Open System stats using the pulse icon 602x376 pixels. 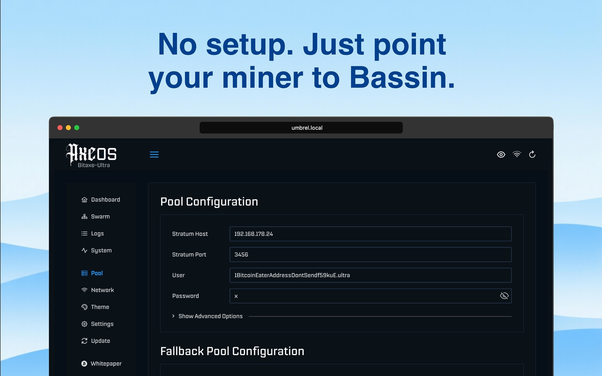[x=84, y=250]
